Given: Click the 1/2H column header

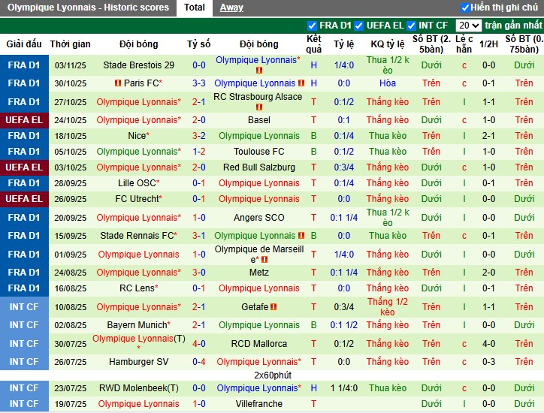Looking at the screenshot, I should coord(488,44).
